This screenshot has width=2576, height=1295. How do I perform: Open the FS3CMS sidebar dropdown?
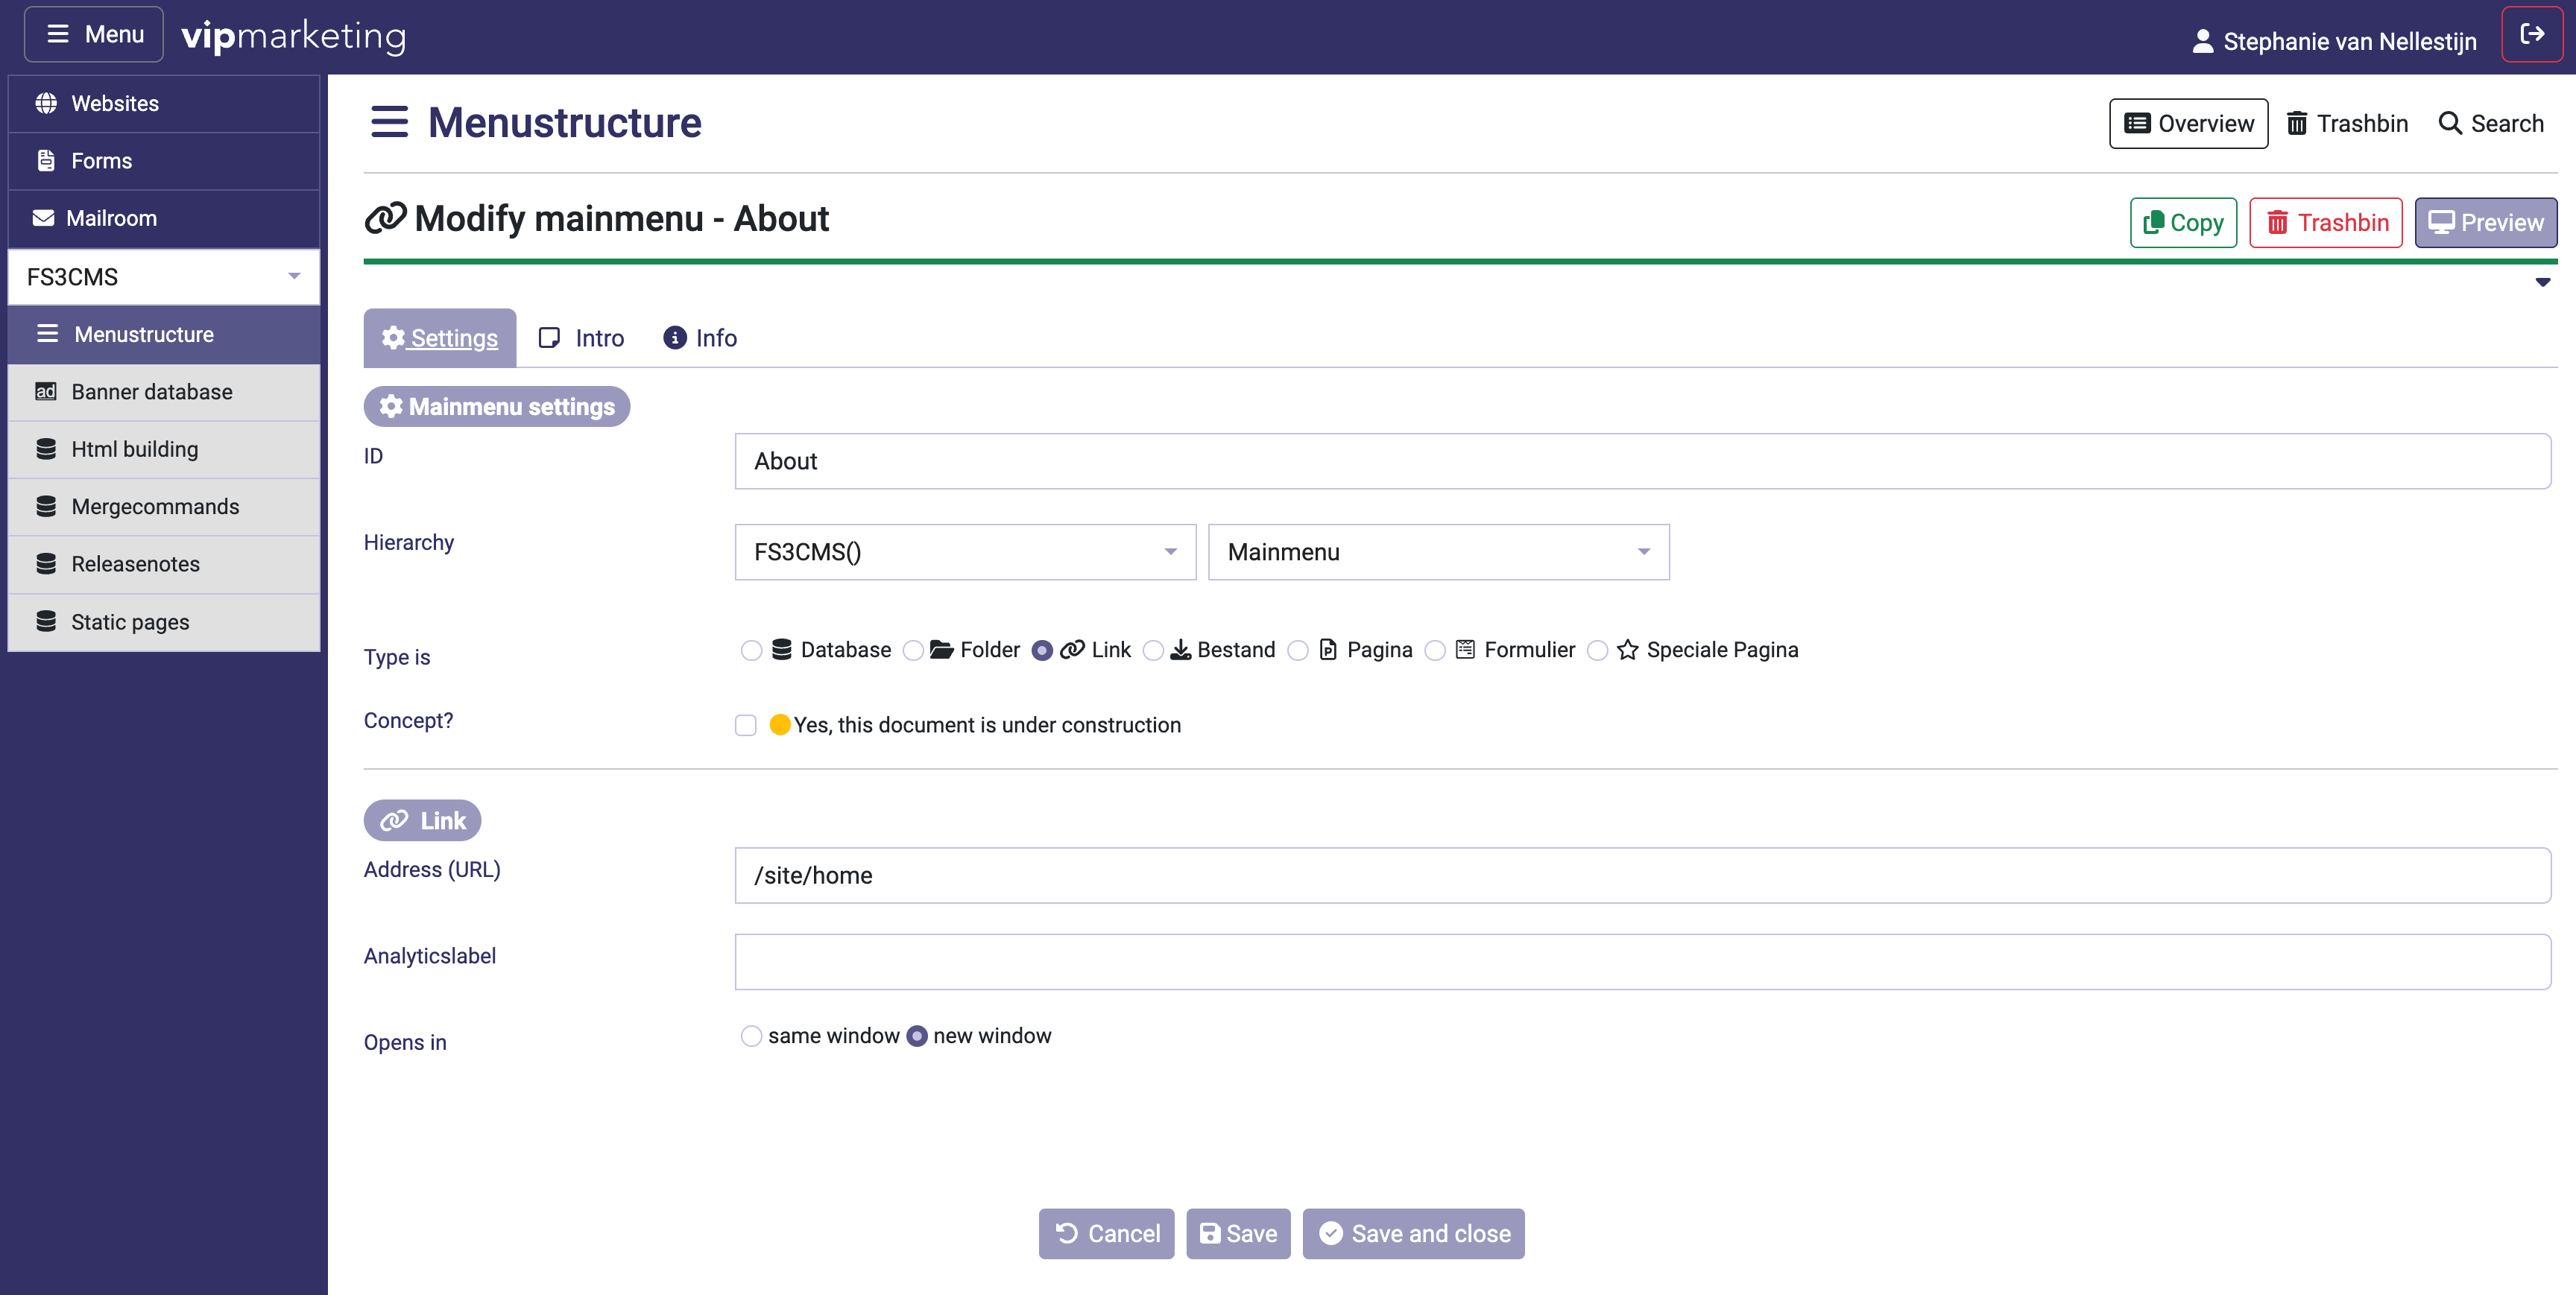164,277
